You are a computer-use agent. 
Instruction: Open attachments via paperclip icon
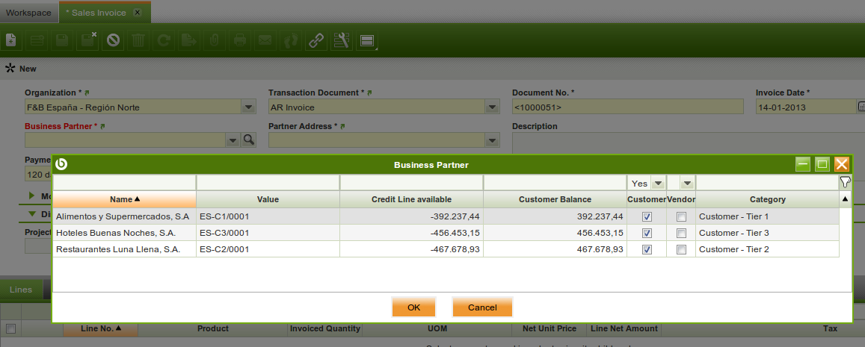click(x=215, y=40)
